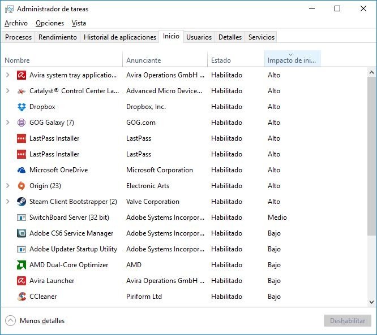Click the Avira Launcher icon
This screenshot has height=335, width=377.
(22, 281)
